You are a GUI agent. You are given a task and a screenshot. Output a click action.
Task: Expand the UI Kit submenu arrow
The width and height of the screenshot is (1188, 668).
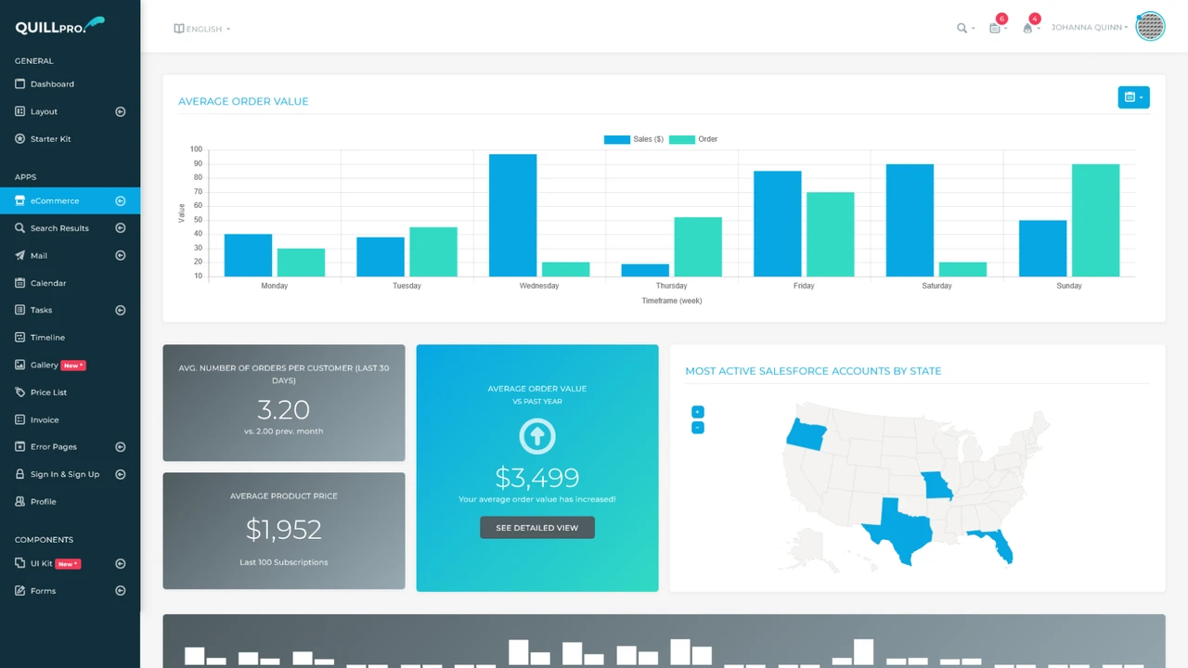[x=120, y=563]
